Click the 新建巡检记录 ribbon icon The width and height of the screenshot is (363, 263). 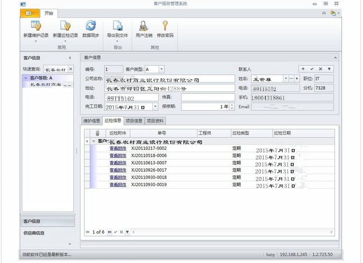65,25
